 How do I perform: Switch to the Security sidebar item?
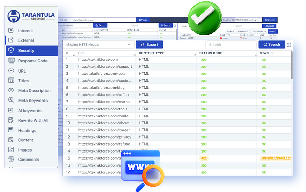click(x=31, y=51)
